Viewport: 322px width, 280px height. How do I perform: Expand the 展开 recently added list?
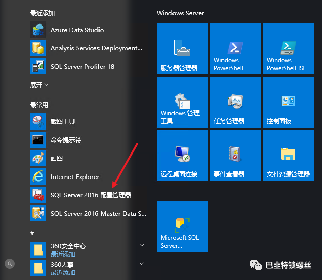tap(39, 85)
